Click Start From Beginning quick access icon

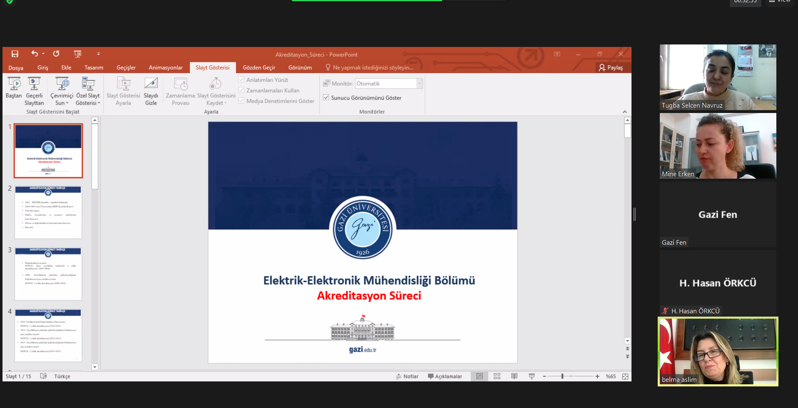77,54
